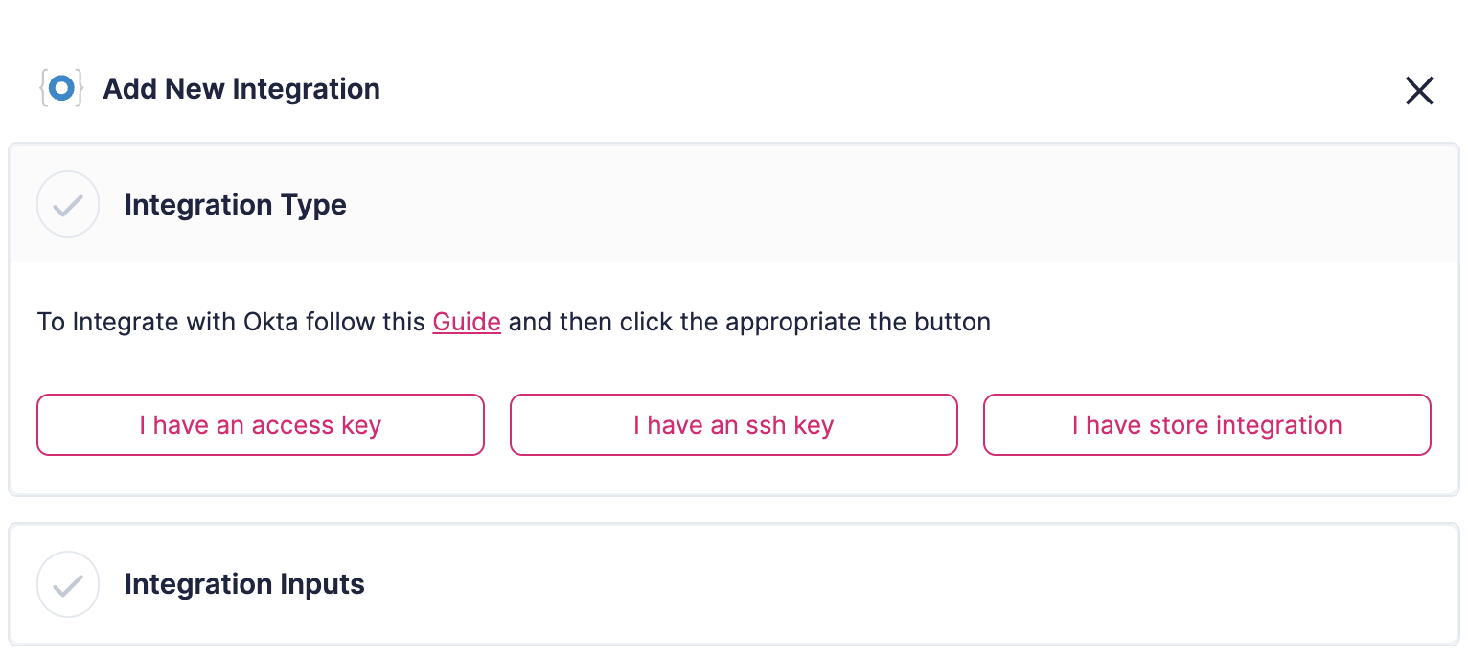The image size is (1468, 657).
Task: Click the Integration Inputs step checkmark circle
Action: tap(68, 583)
